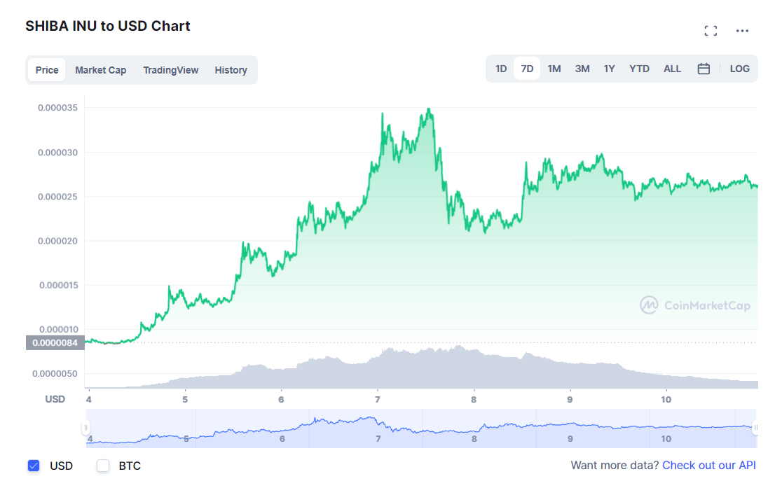The image size is (782, 488).
Task: Click the CoinMarketCap watermark logo
Action: tap(694, 305)
